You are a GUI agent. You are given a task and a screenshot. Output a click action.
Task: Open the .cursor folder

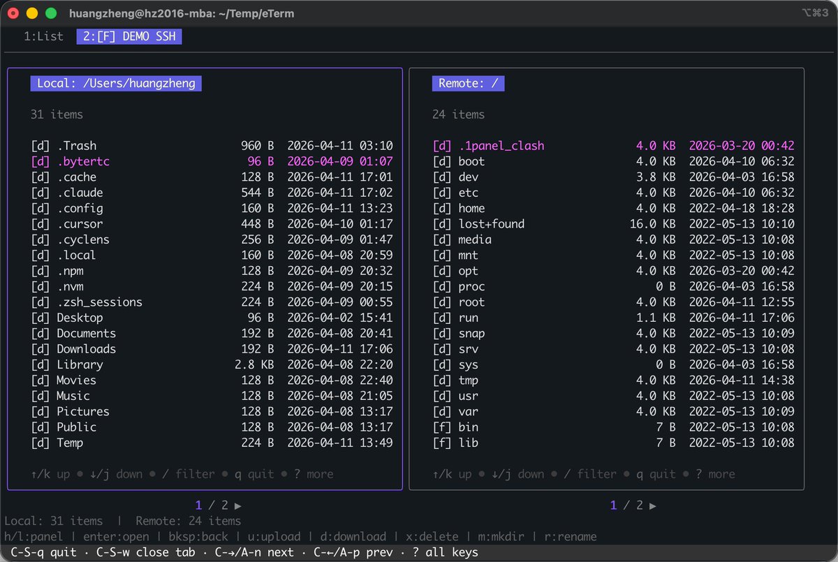(212, 224)
